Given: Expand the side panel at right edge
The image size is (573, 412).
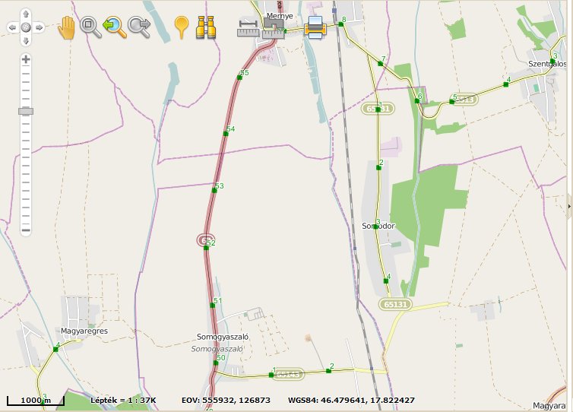Looking at the screenshot, I should click(569, 205).
